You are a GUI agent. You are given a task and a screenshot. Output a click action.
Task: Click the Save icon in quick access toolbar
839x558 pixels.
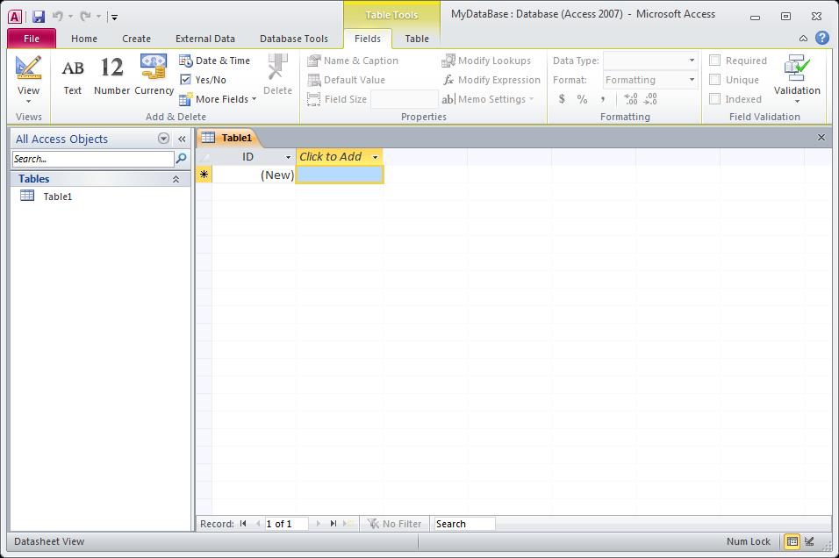[38, 17]
